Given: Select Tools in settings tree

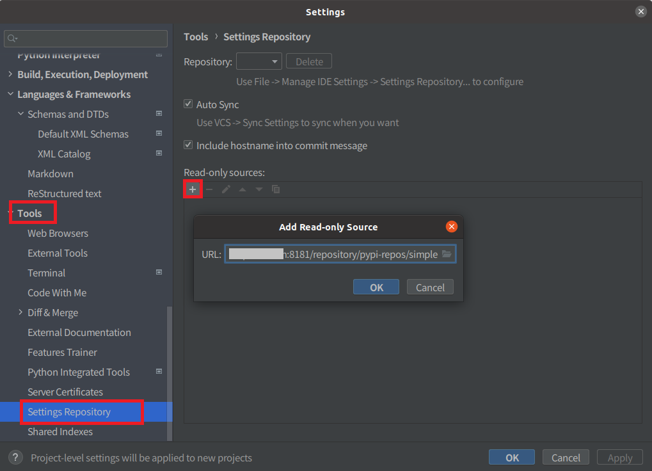Looking at the screenshot, I should point(29,213).
